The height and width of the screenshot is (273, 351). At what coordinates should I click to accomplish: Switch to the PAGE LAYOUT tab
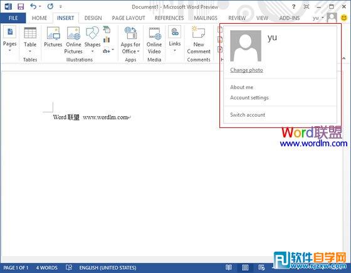point(128,18)
